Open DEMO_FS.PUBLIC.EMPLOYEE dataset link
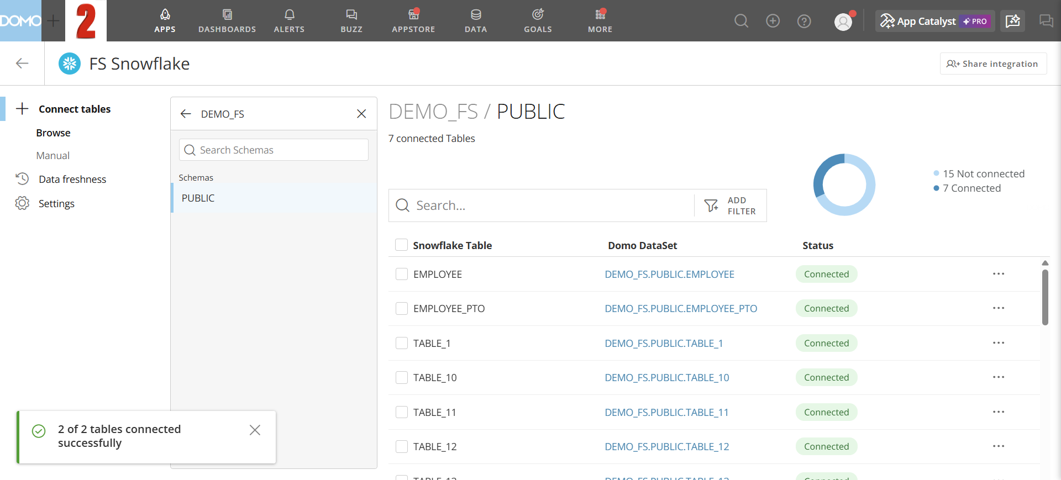The image size is (1061, 480). click(669, 274)
